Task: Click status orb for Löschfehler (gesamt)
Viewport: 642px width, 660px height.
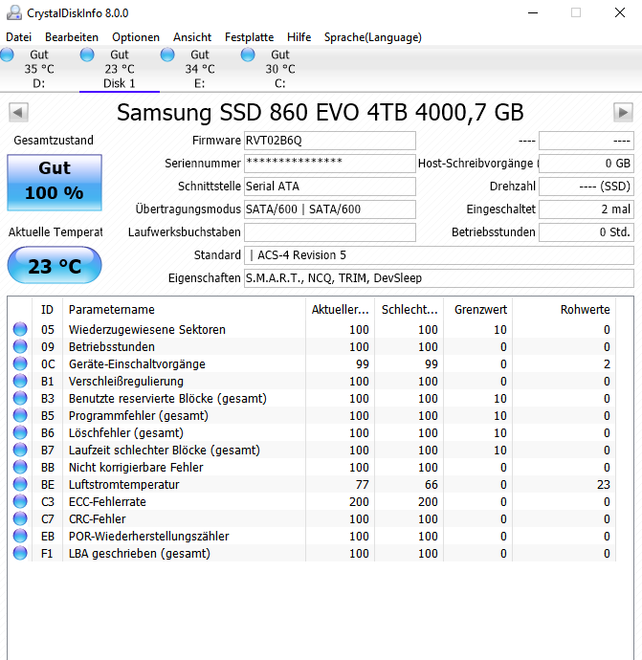Action: pyautogui.click(x=20, y=432)
